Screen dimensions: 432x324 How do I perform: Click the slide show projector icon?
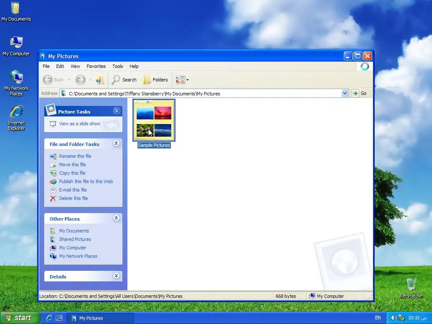point(53,124)
